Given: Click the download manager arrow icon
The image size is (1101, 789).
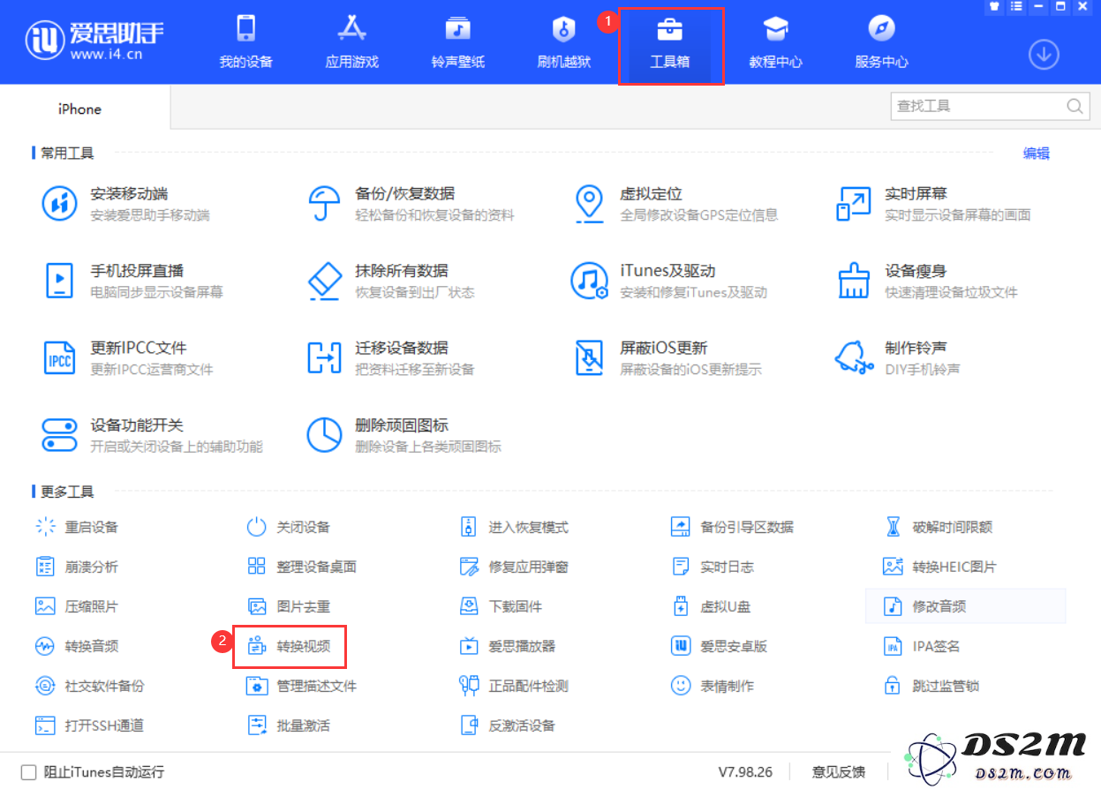Looking at the screenshot, I should point(1044,55).
